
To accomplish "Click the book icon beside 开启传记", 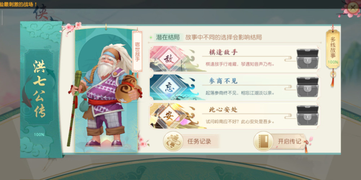I will pos(264,141).
